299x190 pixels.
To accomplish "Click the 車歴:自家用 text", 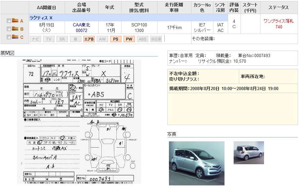I will [x=181, y=55].
